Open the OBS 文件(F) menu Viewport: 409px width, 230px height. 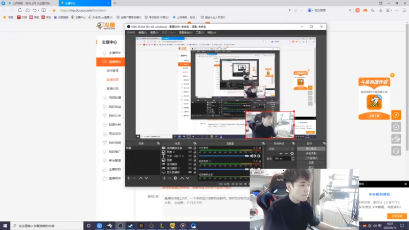(x=131, y=33)
